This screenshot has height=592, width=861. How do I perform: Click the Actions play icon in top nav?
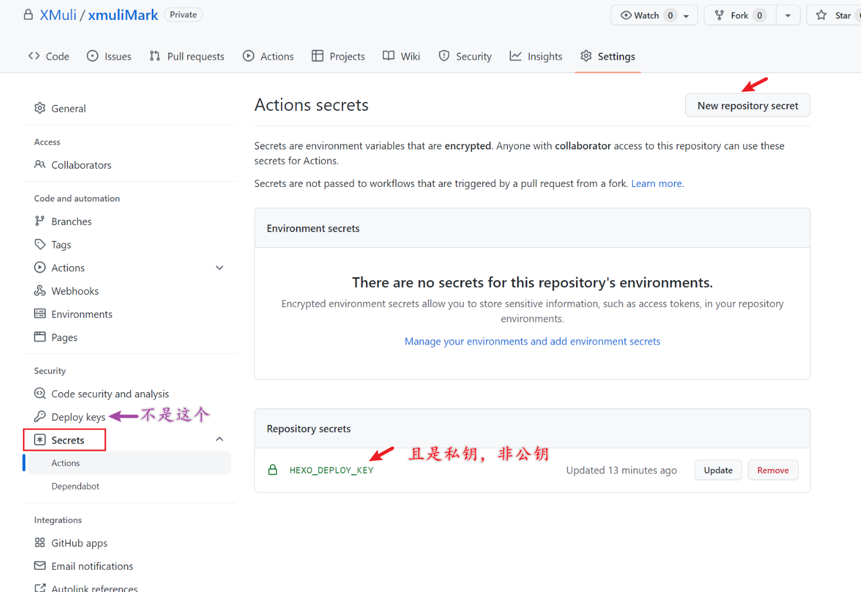pyautogui.click(x=249, y=56)
